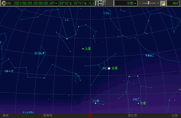Viewport: 181px width, 118px height.
Task: Toggle the field-of-view lock icon
Action: (163, 3)
